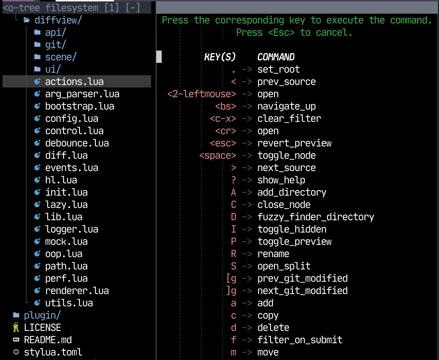Image resolution: width=439 pixels, height=360 pixels.
Task: Click the next_git_modified command entry
Action: click(302, 291)
